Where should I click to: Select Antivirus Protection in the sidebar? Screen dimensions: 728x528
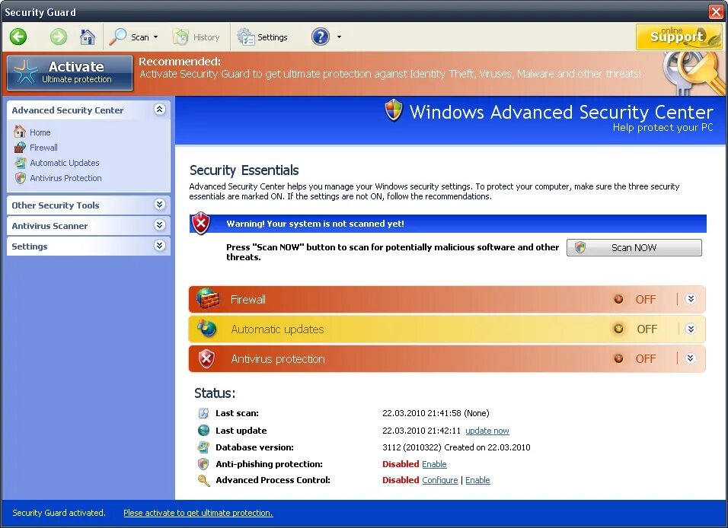click(x=65, y=178)
